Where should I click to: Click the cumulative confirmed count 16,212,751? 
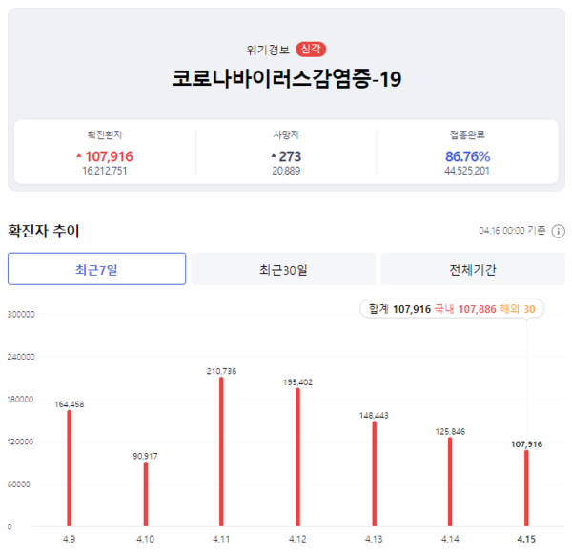pyautogui.click(x=105, y=171)
